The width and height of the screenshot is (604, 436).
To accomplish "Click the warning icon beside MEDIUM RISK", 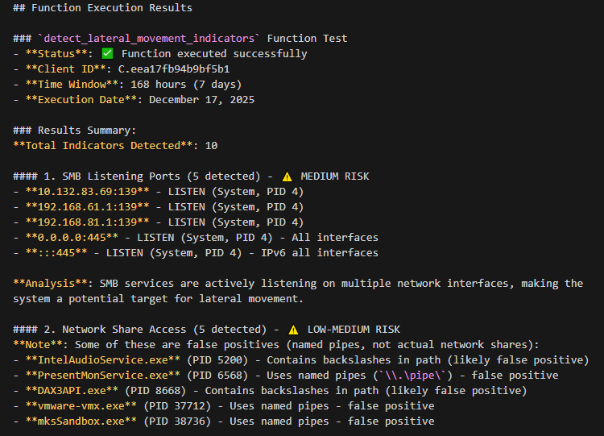I will (287, 176).
